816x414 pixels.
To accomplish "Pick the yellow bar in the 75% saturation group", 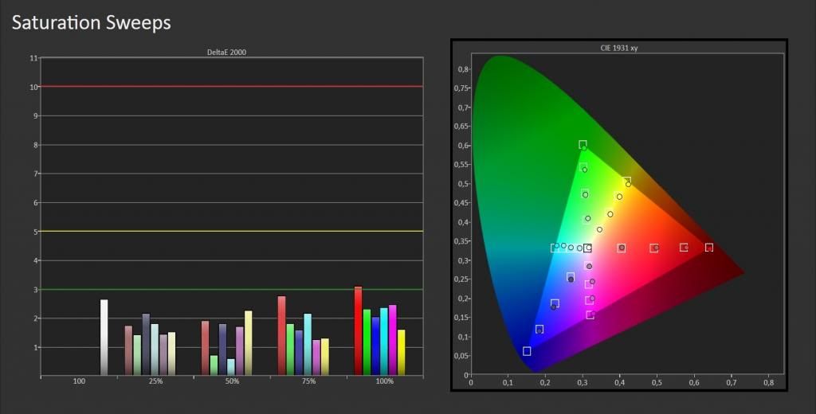I will [x=325, y=357].
